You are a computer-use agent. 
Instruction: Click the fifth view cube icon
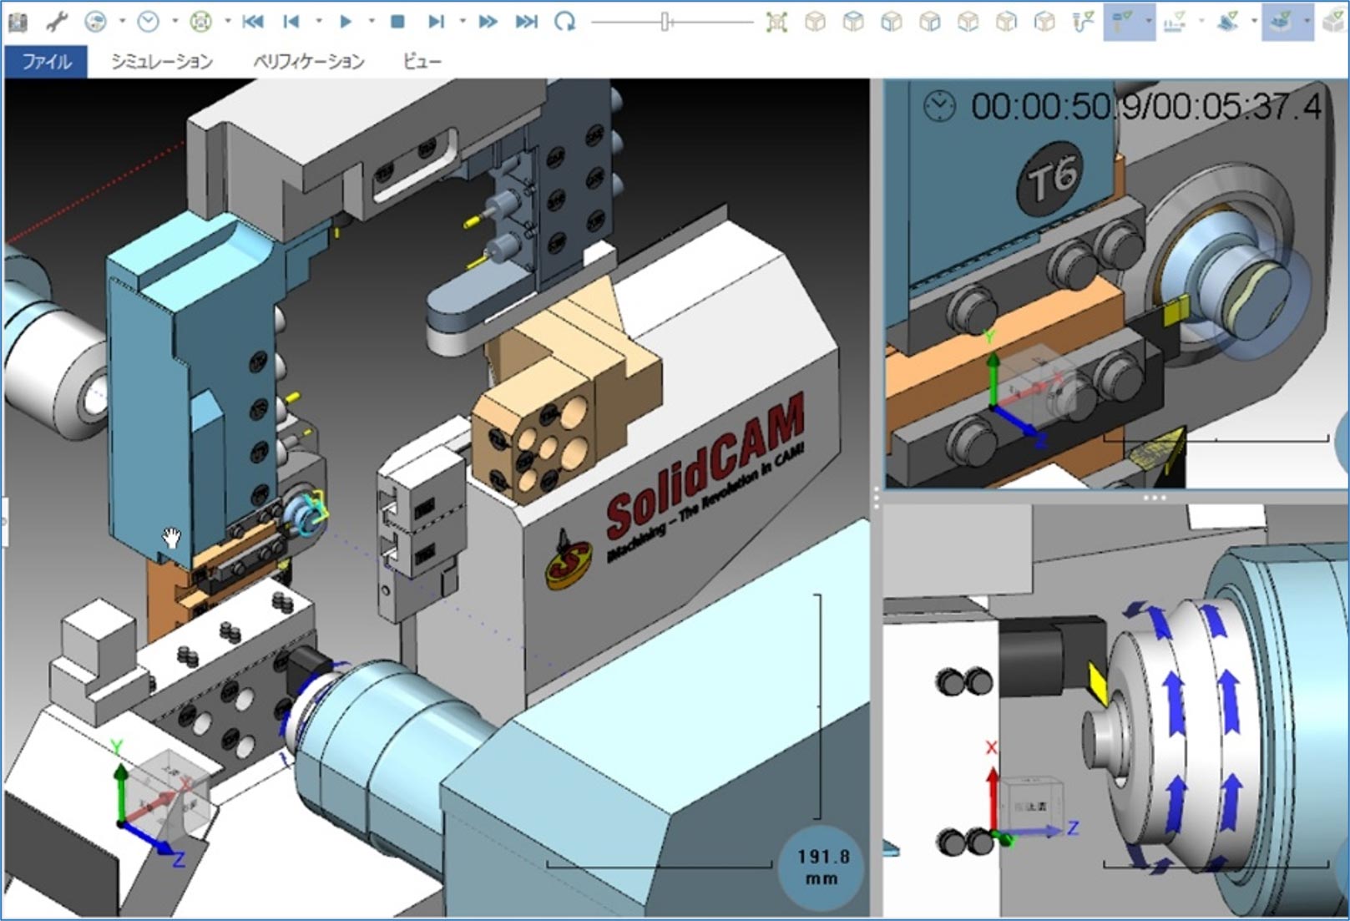click(x=968, y=22)
